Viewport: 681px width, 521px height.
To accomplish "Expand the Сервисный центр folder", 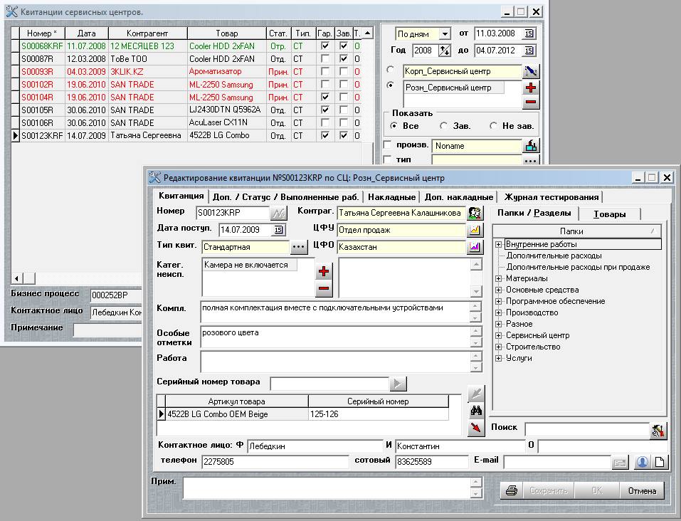I will click(499, 335).
